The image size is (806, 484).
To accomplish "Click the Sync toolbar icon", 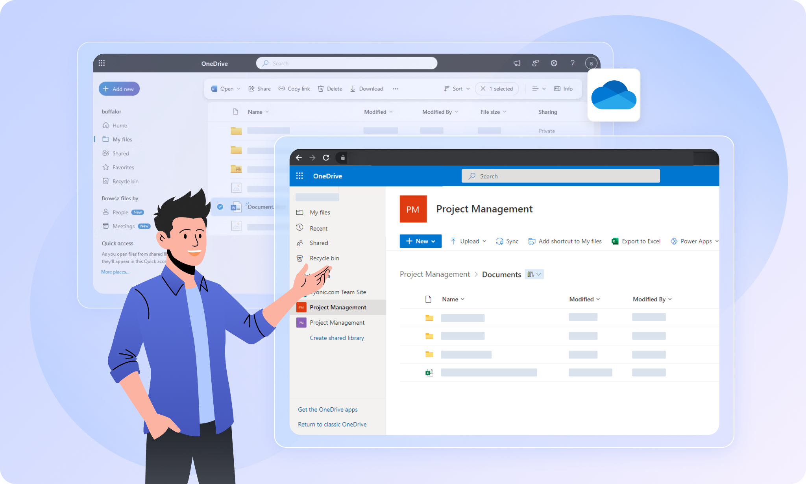I will (507, 241).
